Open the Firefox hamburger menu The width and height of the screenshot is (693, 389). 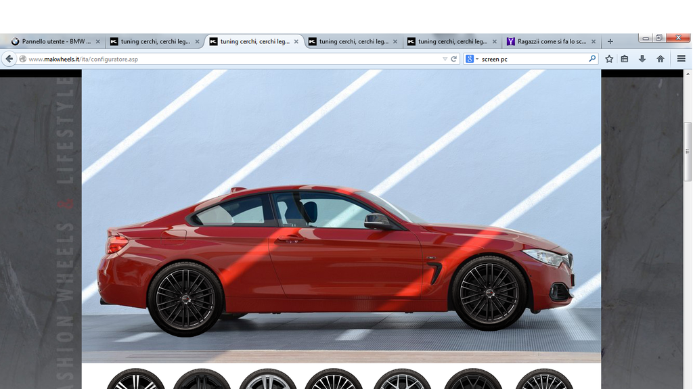click(681, 59)
